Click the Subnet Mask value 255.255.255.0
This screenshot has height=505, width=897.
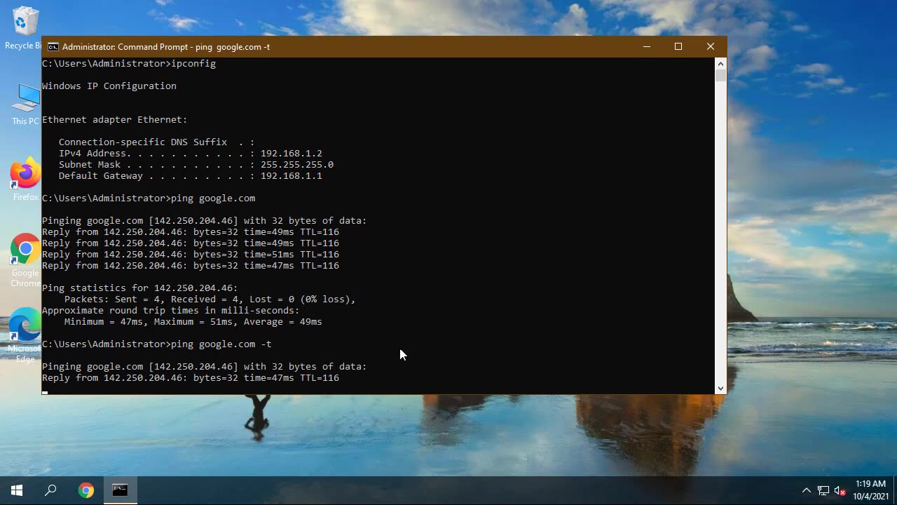click(x=297, y=165)
